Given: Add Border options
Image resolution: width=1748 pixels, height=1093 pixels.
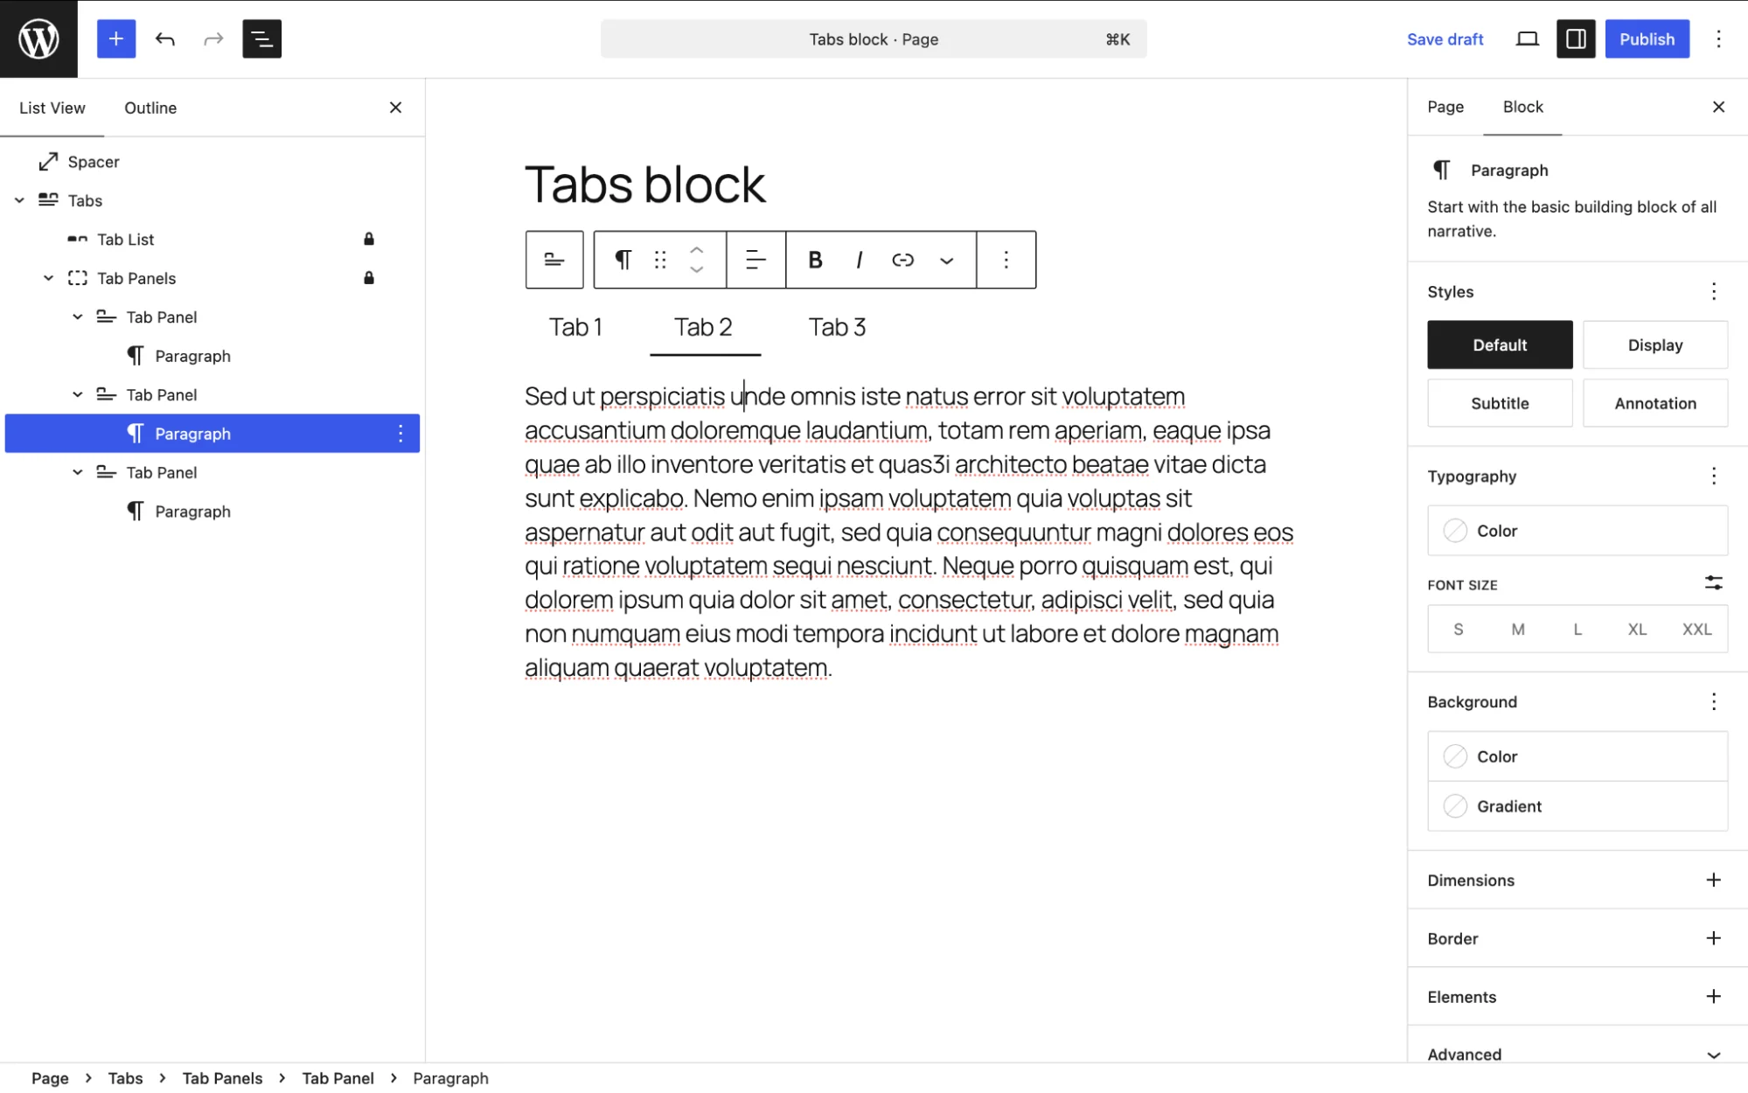Looking at the screenshot, I should [x=1713, y=938].
